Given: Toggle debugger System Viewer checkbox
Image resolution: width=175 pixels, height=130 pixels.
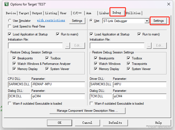Looking at the screenshot, I should tap(129, 69).
